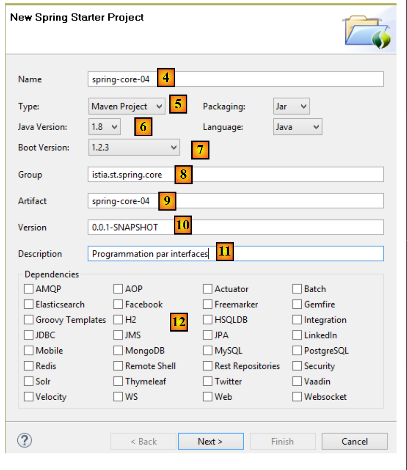Select the Artifact input field

(x=279, y=201)
